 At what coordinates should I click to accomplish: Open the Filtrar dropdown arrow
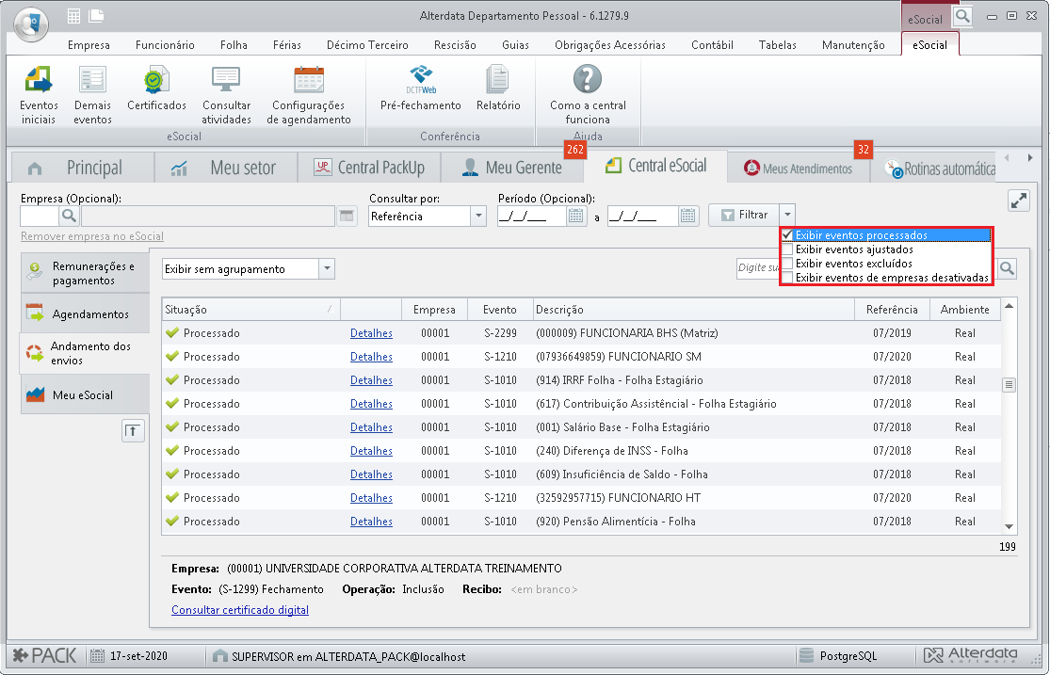[x=787, y=215]
